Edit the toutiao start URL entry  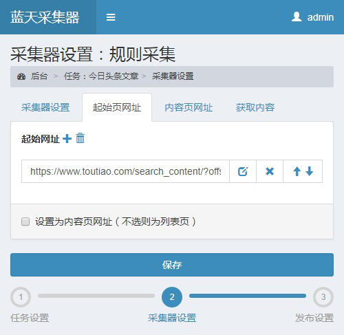coord(243,171)
